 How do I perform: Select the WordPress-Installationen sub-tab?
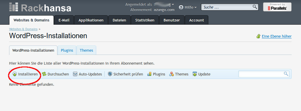point(33,50)
